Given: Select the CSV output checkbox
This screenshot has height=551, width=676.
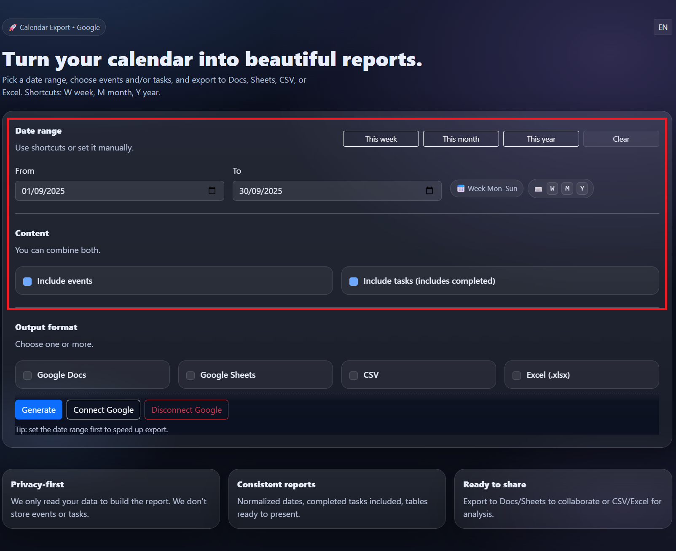Looking at the screenshot, I should (x=354, y=375).
